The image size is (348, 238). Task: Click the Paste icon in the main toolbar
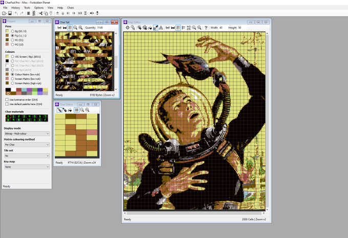[x=51, y=13]
